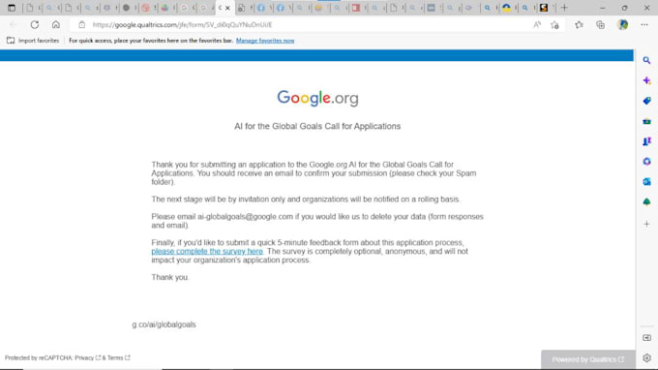Open the green tree icon in sidebar

(646, 202)
